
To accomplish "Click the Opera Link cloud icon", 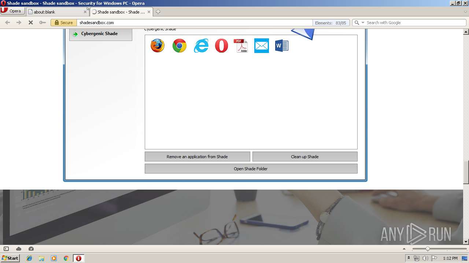I will click(19, 249).
